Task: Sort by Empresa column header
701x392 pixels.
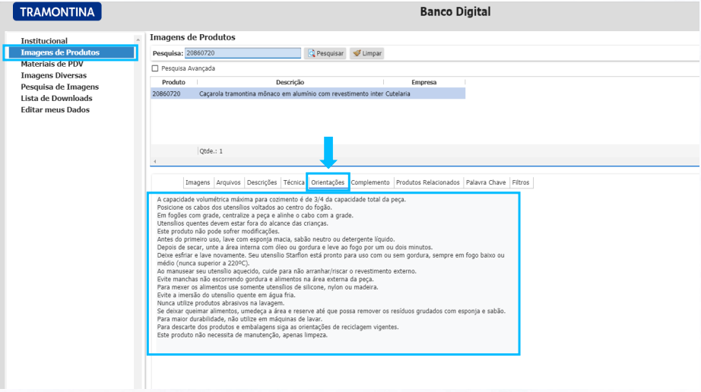Action: click(x=423, y=82)
